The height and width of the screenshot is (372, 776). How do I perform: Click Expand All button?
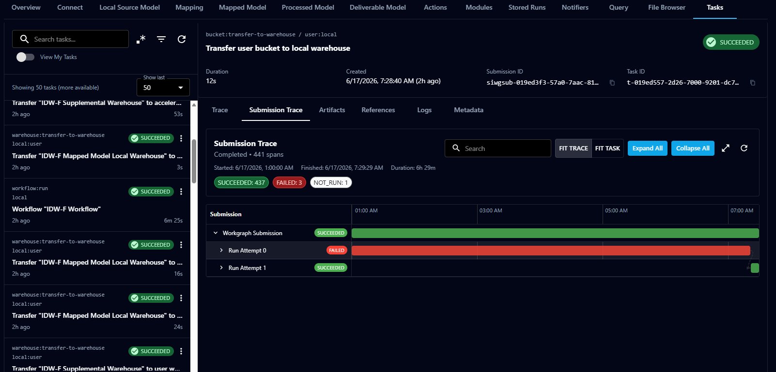(x=647, y=148)
